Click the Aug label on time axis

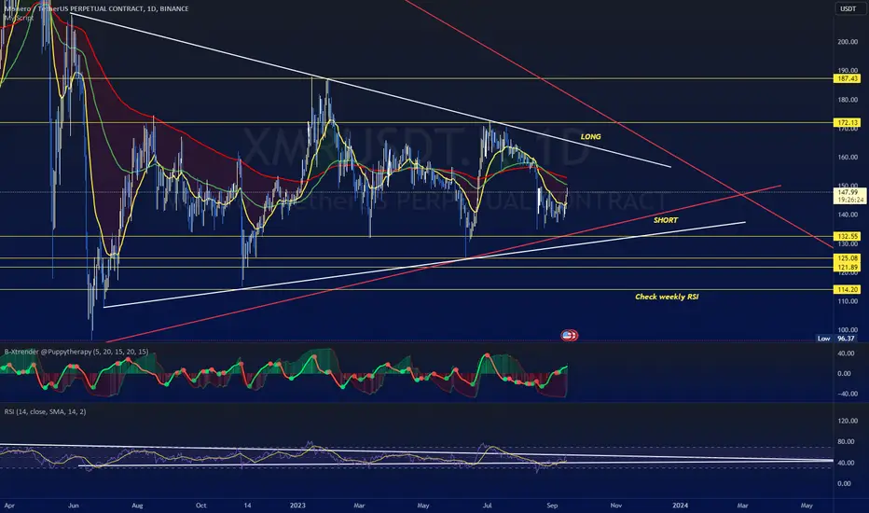(137, 506)
